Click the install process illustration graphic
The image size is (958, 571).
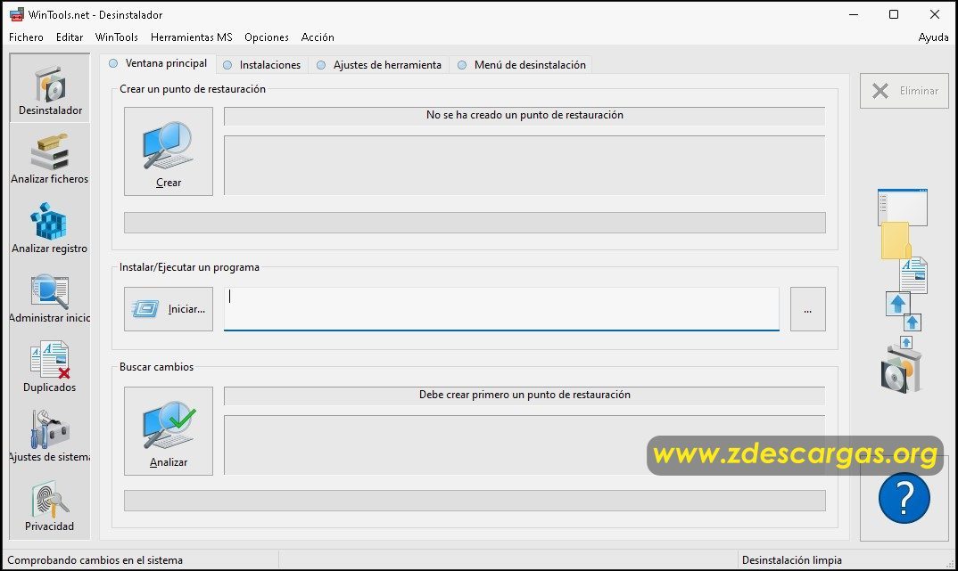click(903, 291)
